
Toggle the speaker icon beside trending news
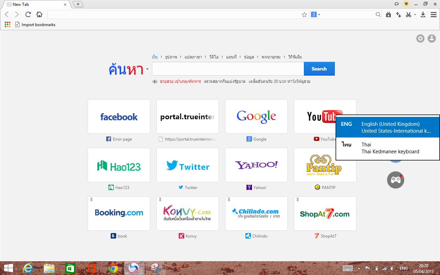pos(155,82)
